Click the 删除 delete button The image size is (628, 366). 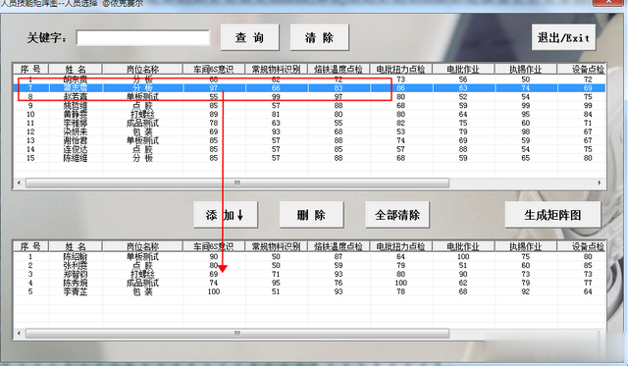(311, 215)
